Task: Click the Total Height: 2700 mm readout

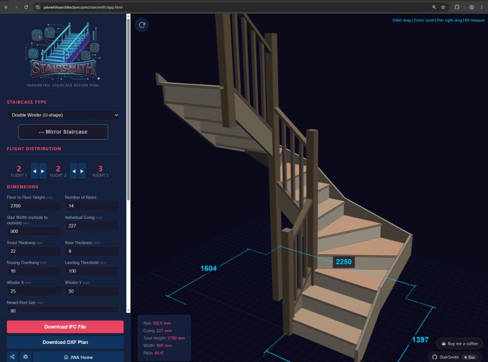Action: tap(164, 338)
